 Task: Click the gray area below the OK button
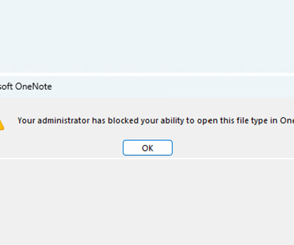147,202
